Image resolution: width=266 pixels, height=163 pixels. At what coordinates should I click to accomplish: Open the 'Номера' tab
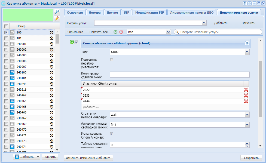[x=95, y=13]
